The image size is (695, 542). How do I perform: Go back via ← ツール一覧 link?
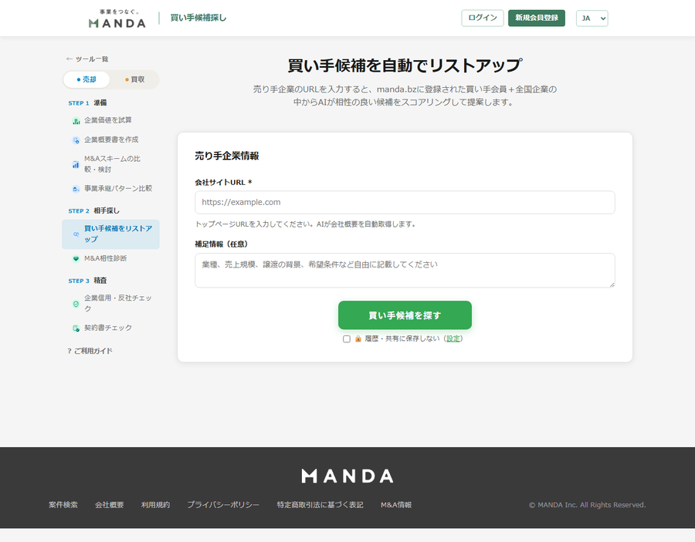click(x=87, y=59)
